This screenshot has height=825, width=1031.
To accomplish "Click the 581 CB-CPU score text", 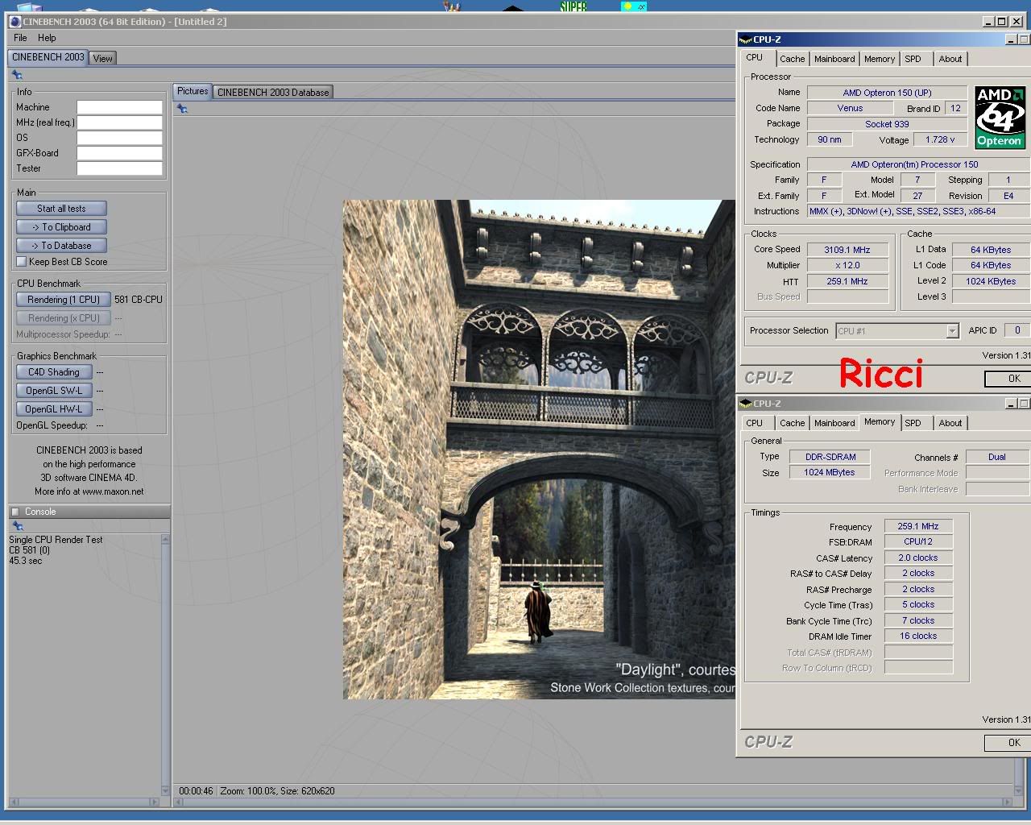I will pos(139,300).
